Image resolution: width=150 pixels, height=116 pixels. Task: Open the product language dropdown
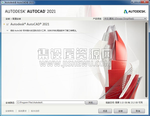pyautogui.click(x=125, y=19)
